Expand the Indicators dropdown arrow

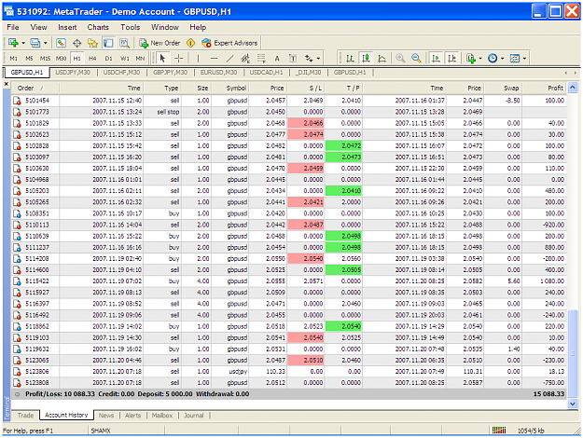480,59
